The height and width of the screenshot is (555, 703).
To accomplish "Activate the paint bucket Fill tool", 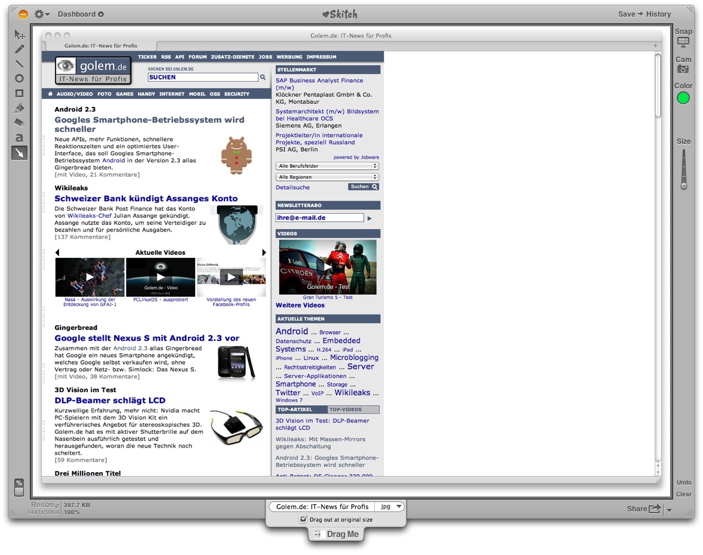I will [20, 109].
